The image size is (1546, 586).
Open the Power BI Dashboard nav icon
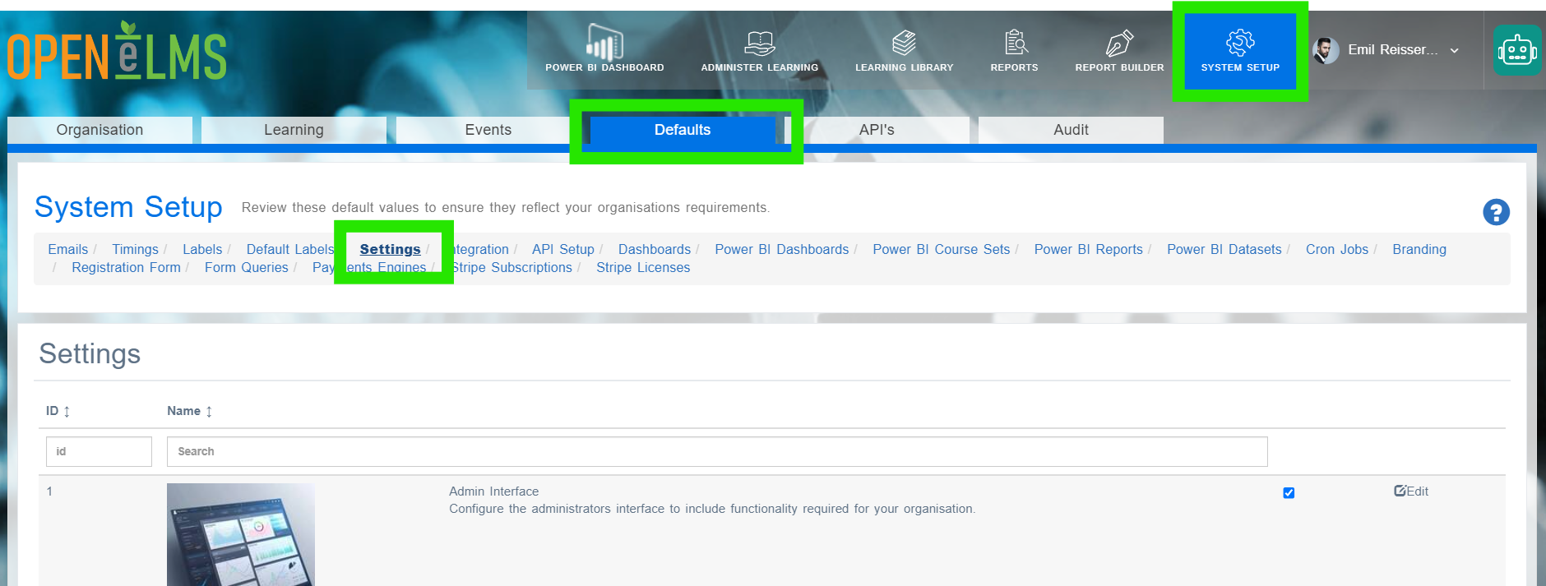pyautogui.click(x=604, y=42)
